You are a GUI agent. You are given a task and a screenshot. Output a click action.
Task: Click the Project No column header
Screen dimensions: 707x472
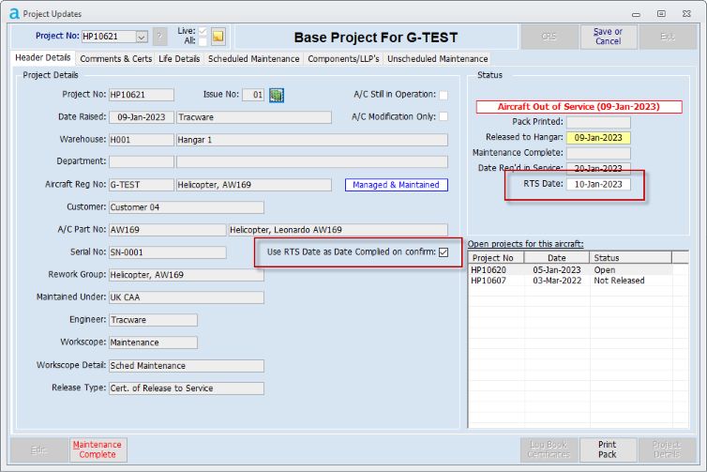click(496, 258)
